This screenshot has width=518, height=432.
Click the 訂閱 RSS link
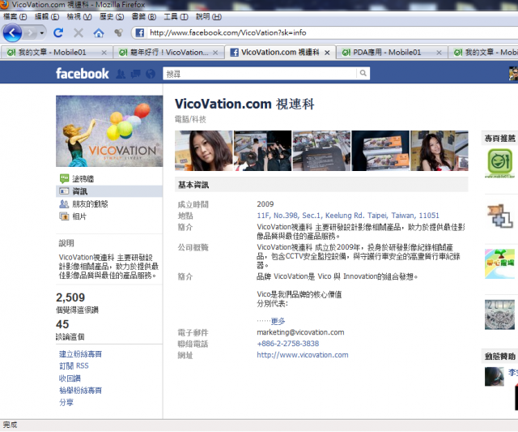pyautogui.click(x=74, y=366)
